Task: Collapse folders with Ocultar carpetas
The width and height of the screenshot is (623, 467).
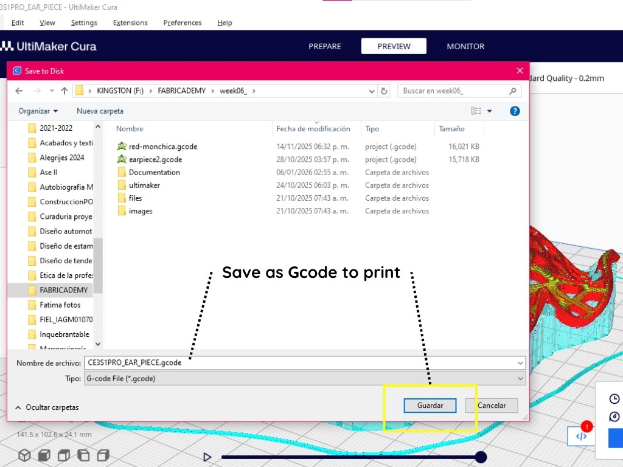Action: (x=47, y=407)
